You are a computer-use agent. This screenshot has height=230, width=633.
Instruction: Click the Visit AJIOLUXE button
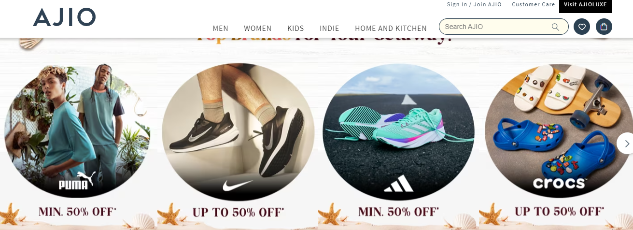(x=586, y=5)
